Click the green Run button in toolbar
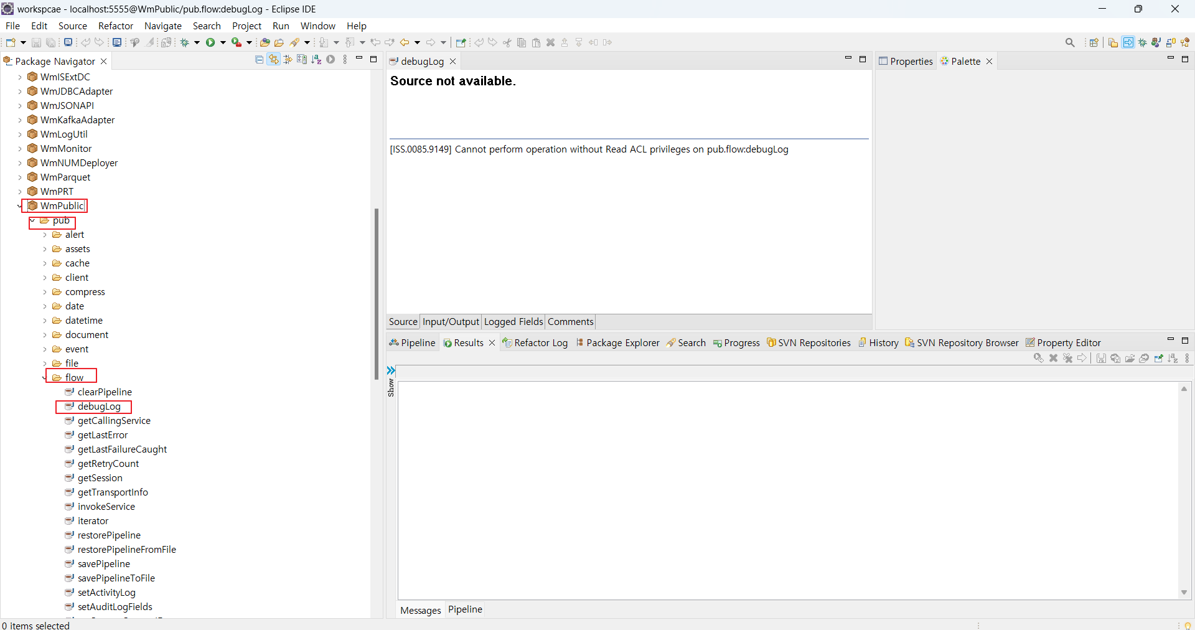Viewport: 1195px width, 630px height. pyautogui.click(x=210, y=42)
